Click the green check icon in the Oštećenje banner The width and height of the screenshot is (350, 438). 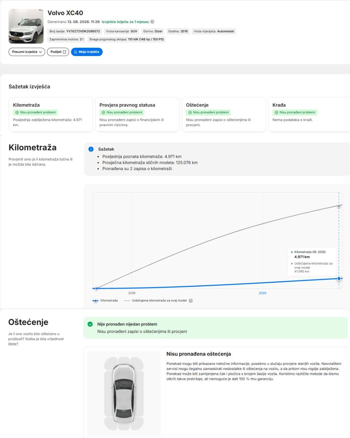pyautogui.click(x=90, y=324)
